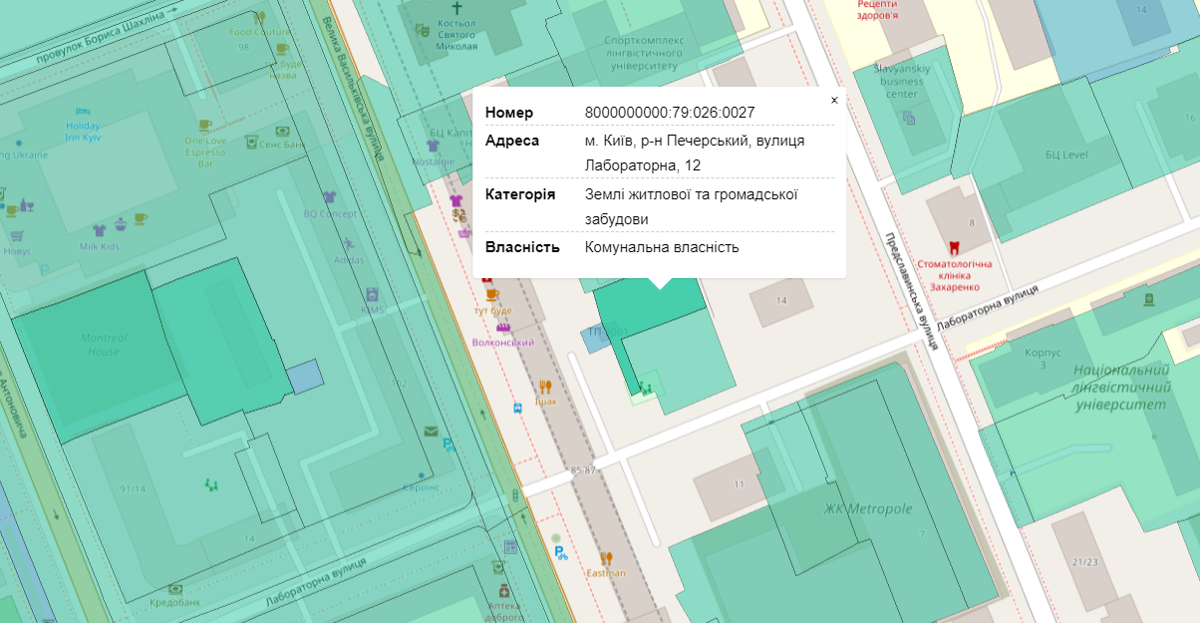Click the Їшак restaurant fork-and-knife icon

click(545, 386)
